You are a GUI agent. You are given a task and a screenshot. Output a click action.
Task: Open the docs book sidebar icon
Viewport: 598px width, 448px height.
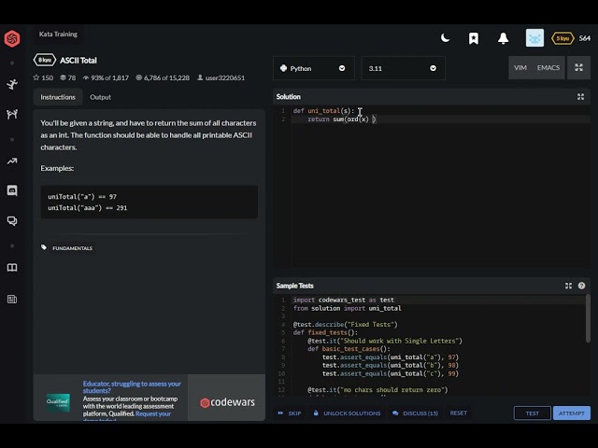12,268
